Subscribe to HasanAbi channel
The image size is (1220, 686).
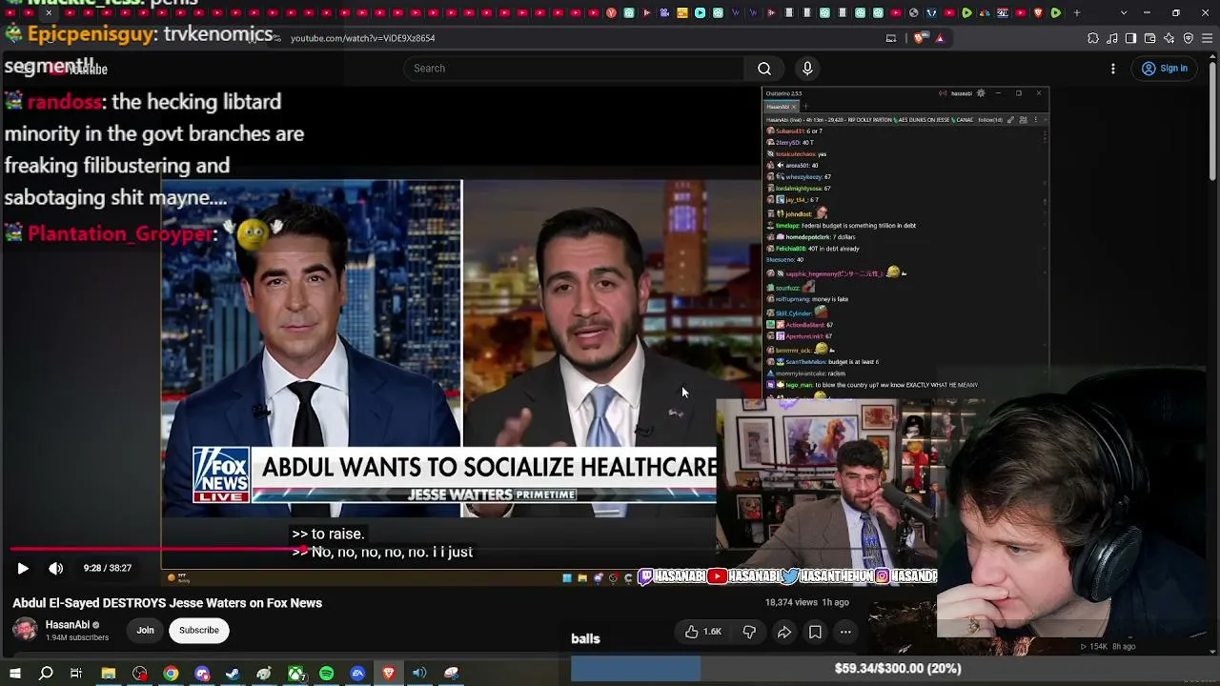click(199, 630)
